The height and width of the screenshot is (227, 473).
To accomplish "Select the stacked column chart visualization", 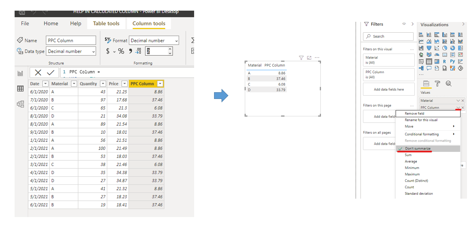I will 429,34.
